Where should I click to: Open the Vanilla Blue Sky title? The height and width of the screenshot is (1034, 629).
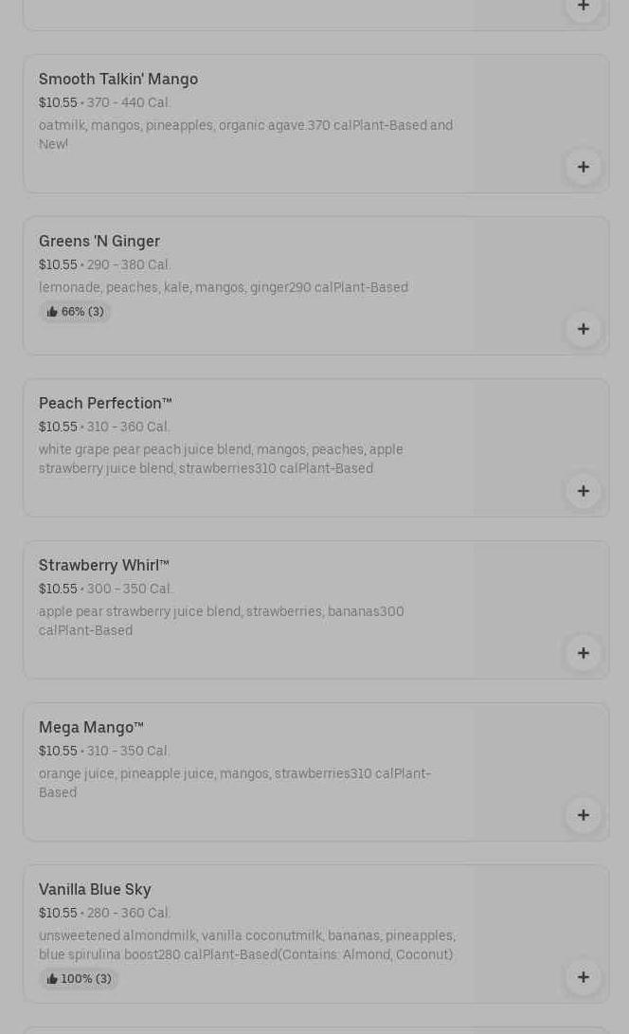pos(95,890)
